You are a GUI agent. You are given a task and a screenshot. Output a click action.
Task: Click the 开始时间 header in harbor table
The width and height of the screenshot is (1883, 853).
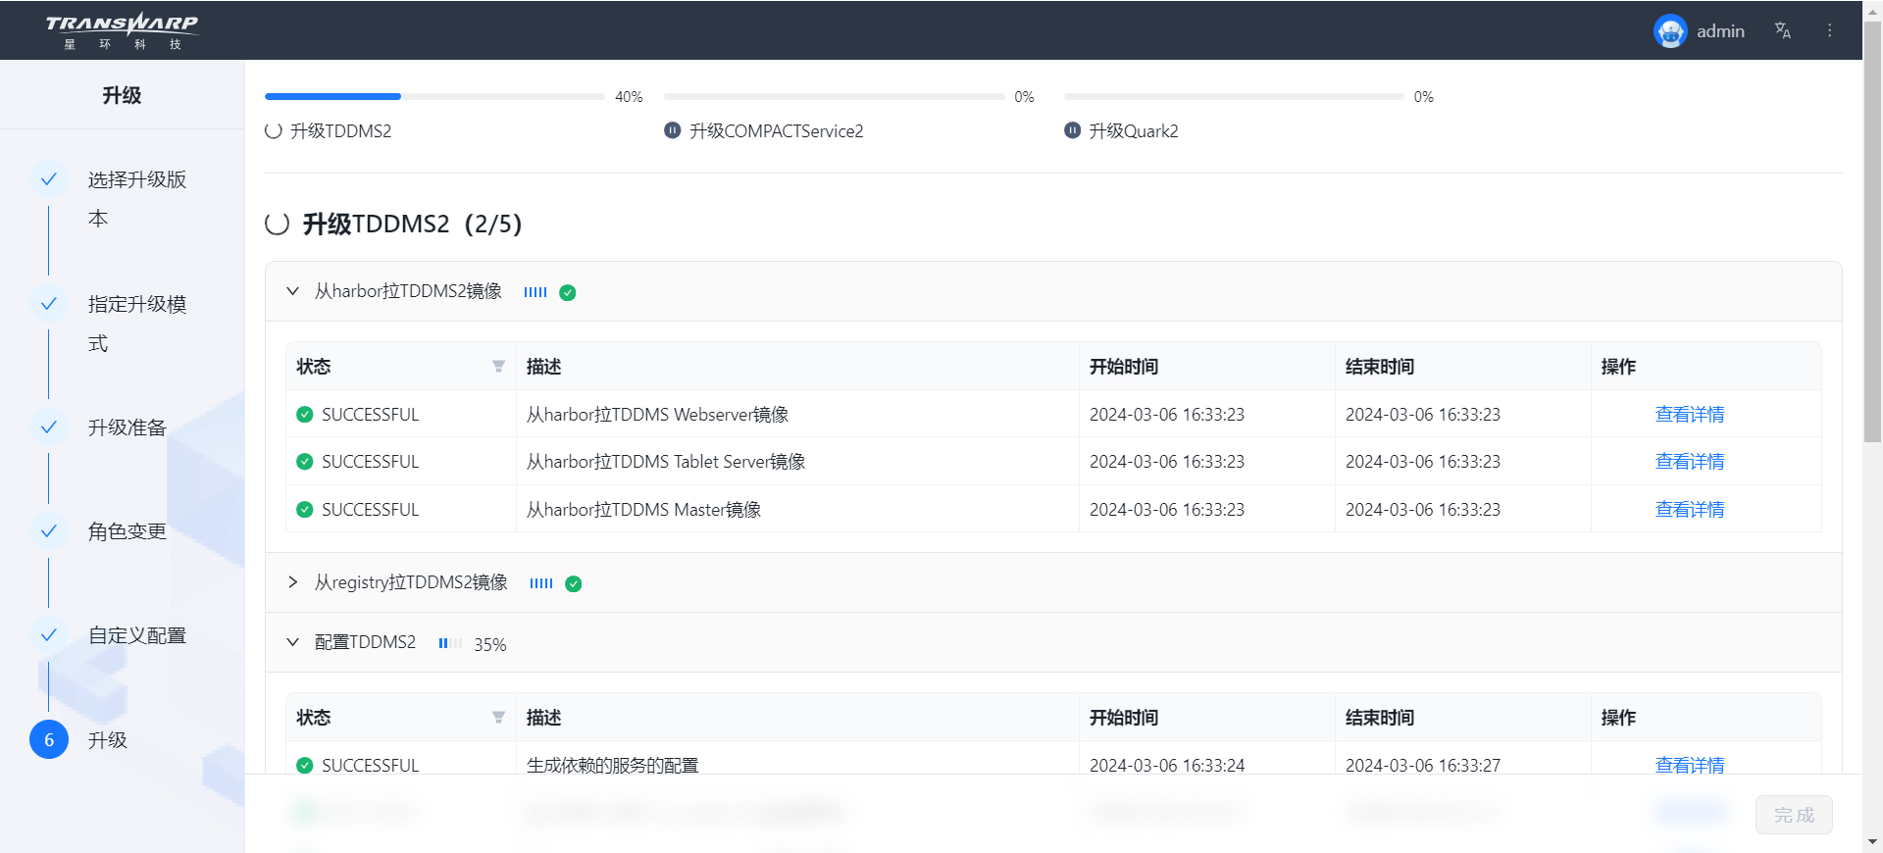pos(1124,367)
